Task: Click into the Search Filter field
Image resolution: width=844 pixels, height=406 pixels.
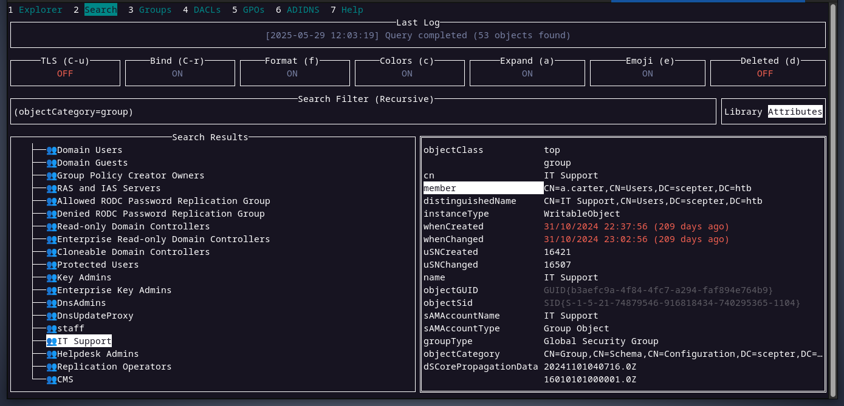Action: (363, 112)
